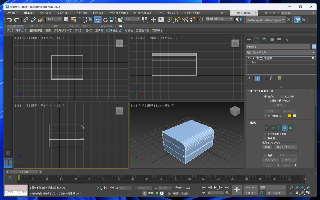Select the モデル radio button
320x200 pixels.
[x=266, y=96]
